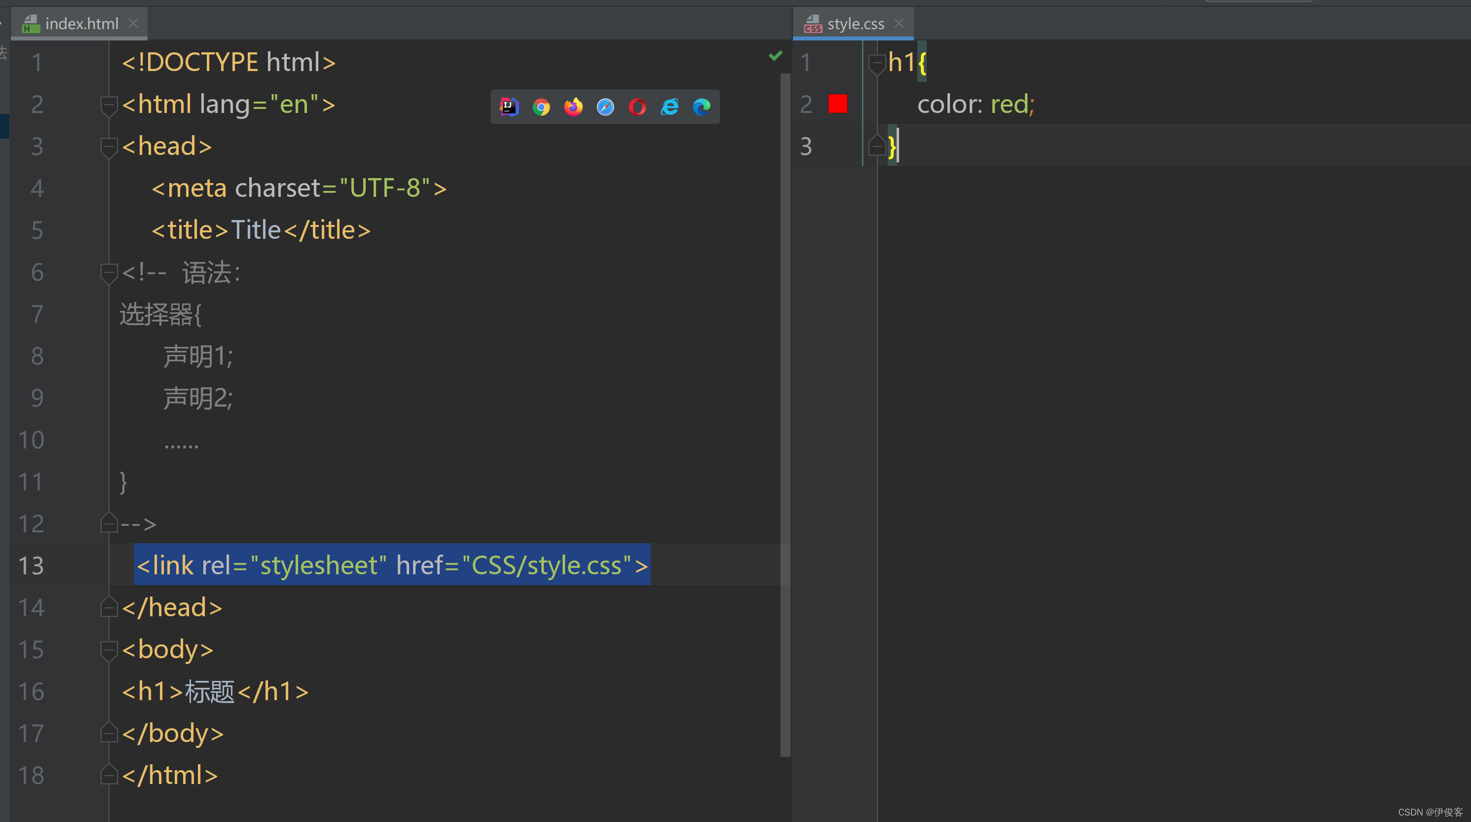The width and height of the screenshot is (1471, 822).
Task: Open page in Internet Explorer
Action: (669, 107)
